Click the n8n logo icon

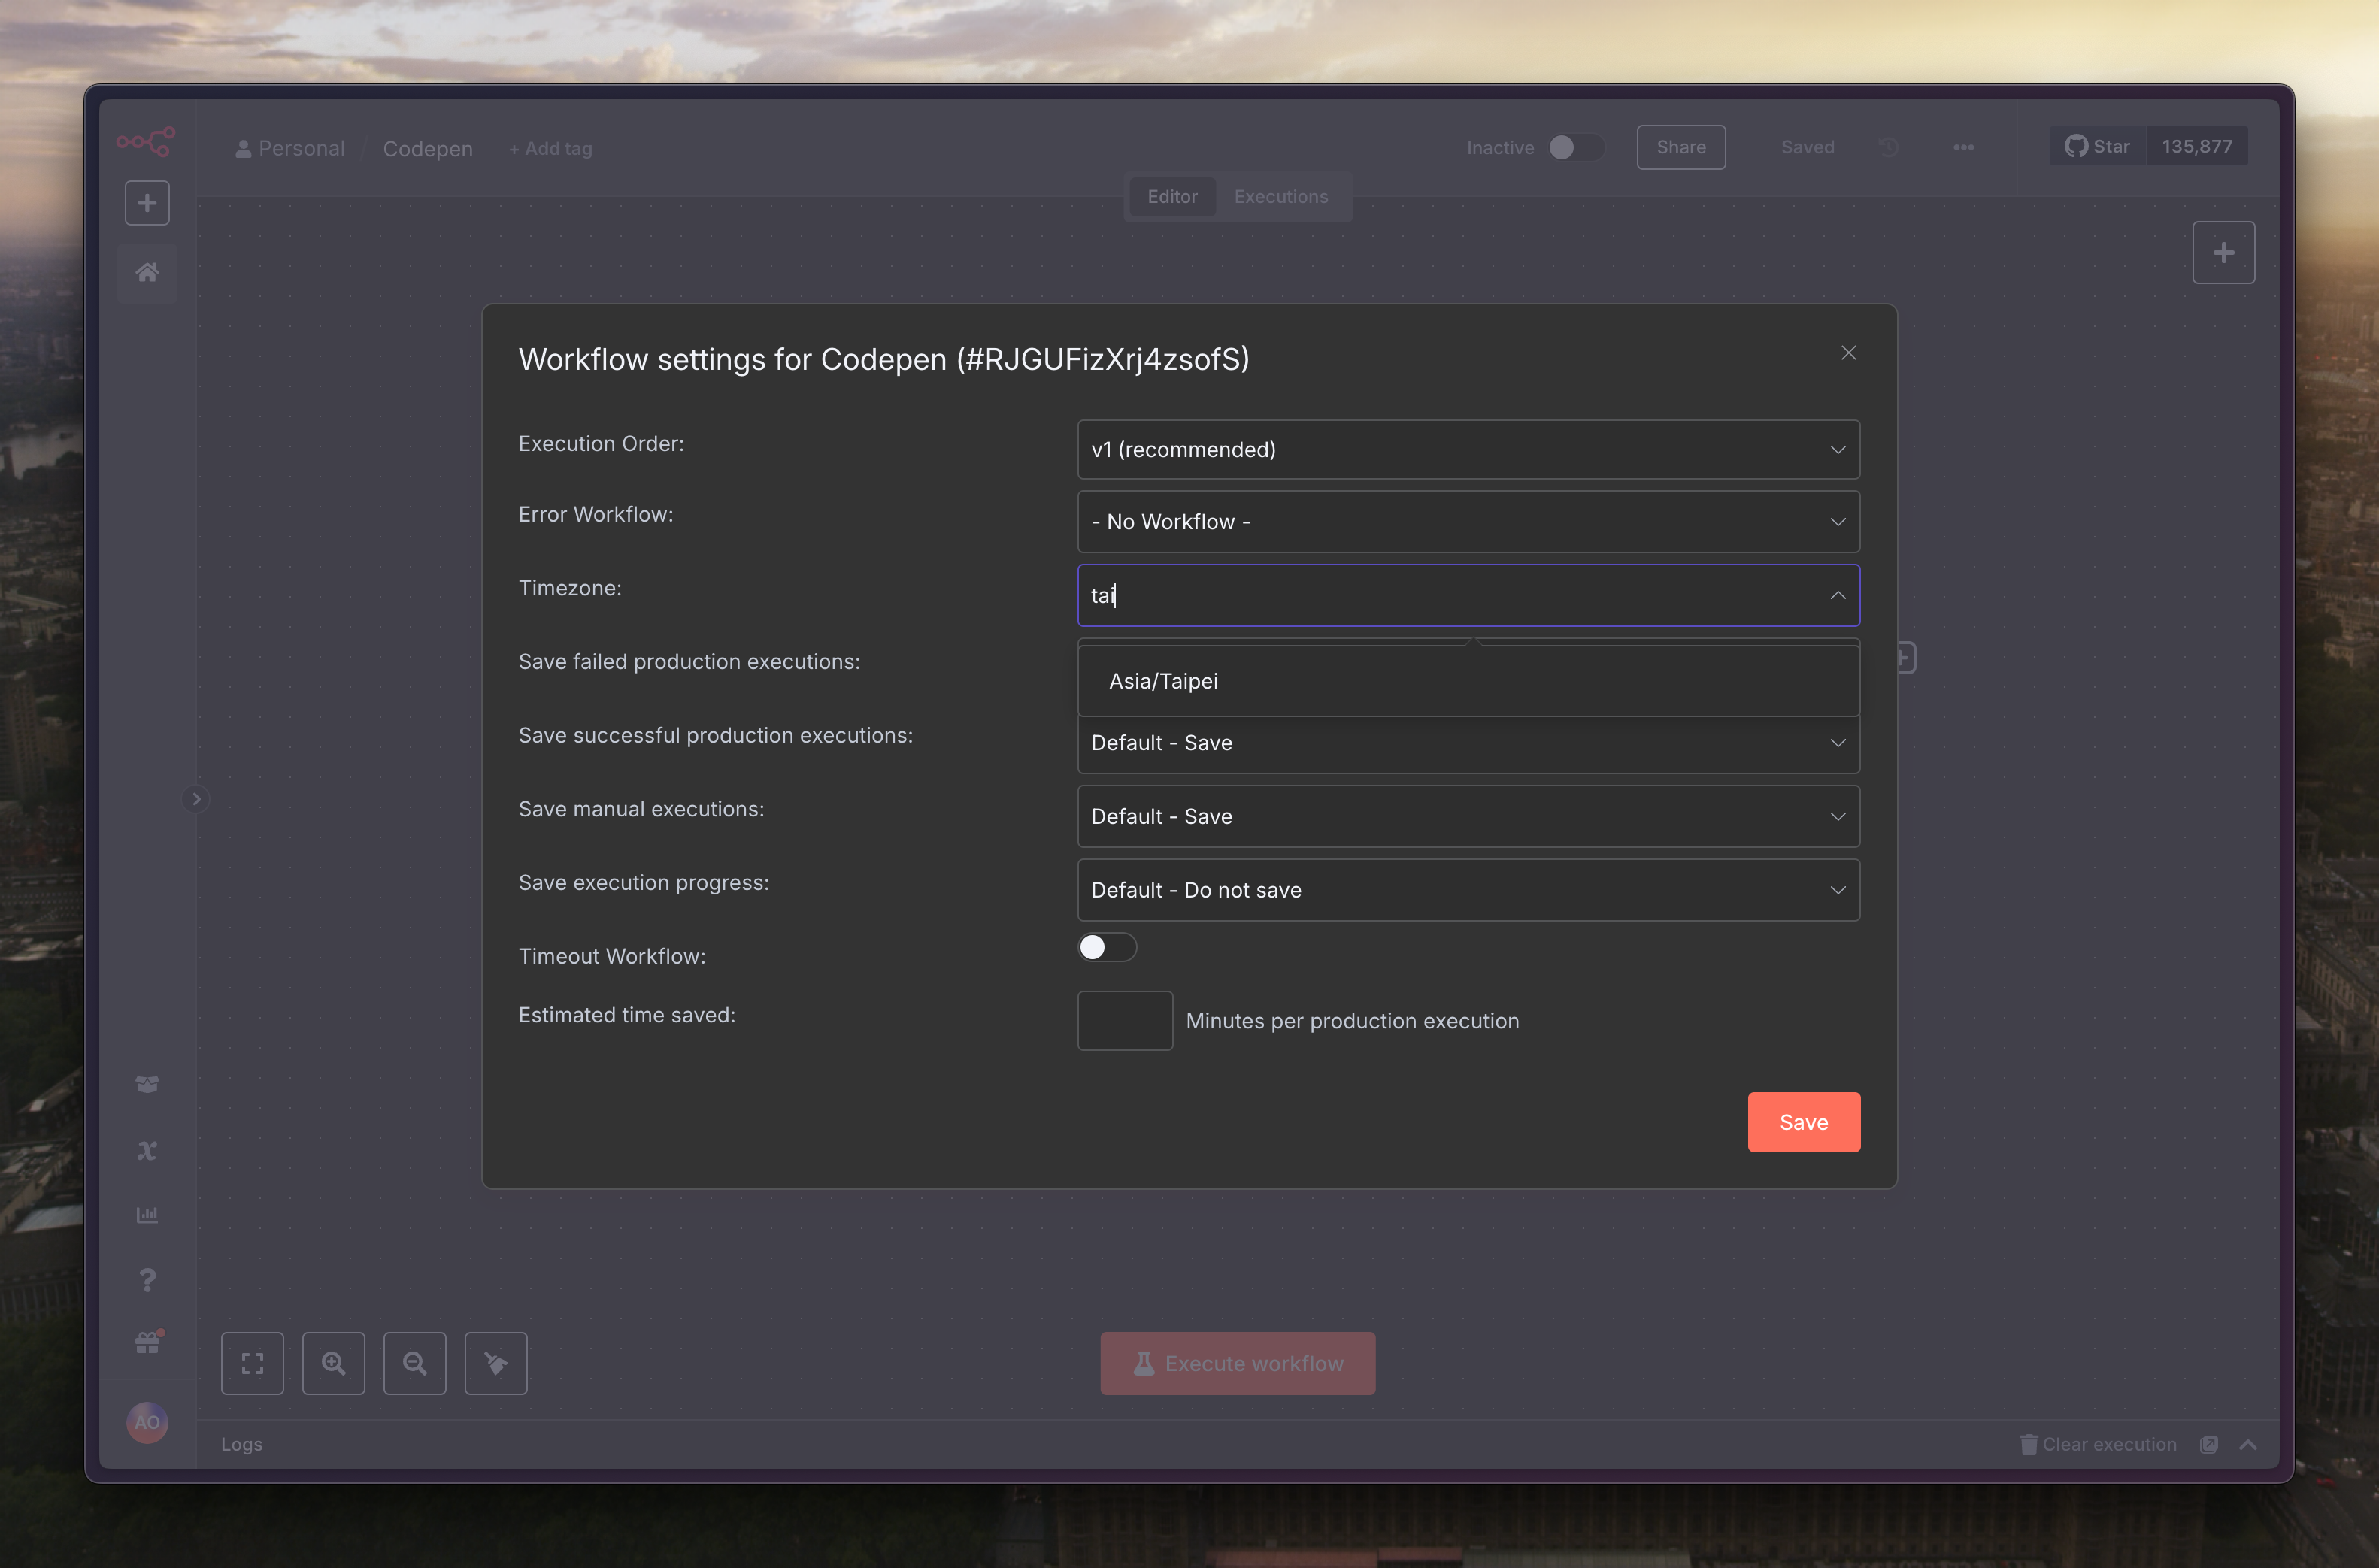146,142
